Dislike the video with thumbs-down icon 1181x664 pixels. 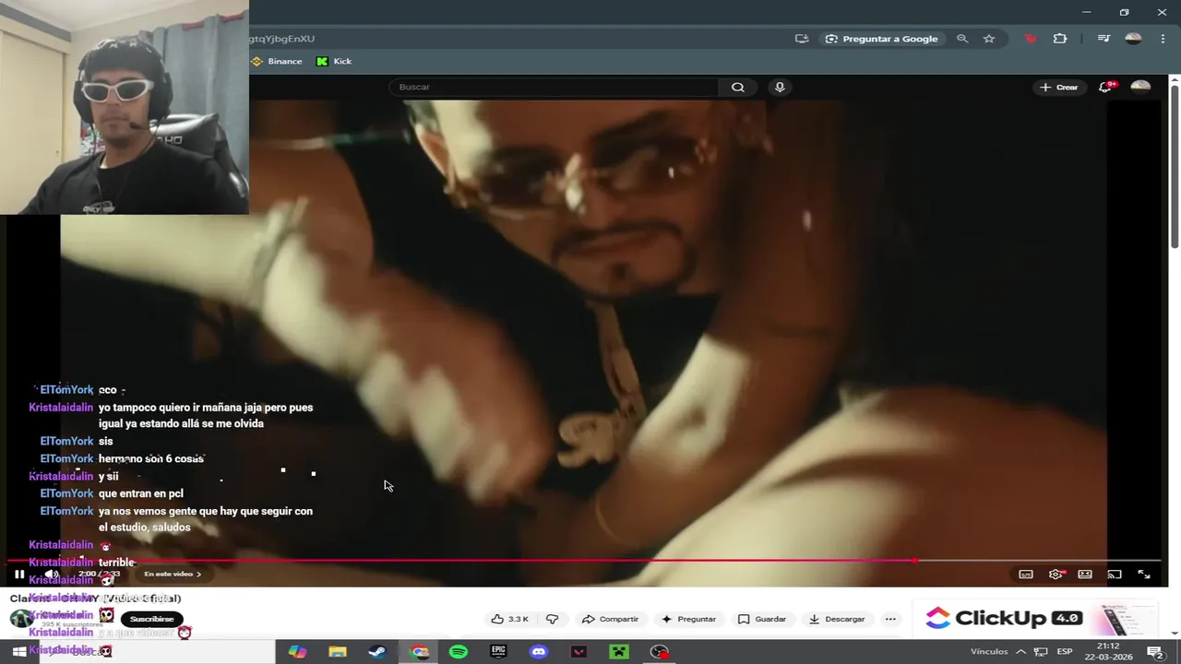coord(553,619)
